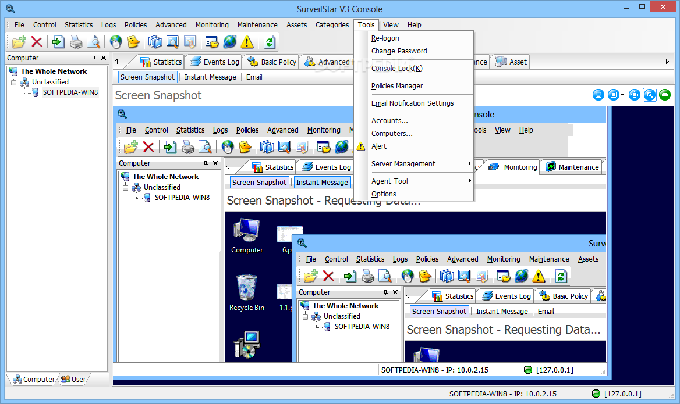Image resolution: width=680 pixels, height=404 pixels.
Task: Close the outer Computer panel
Action: click(104, 58)
